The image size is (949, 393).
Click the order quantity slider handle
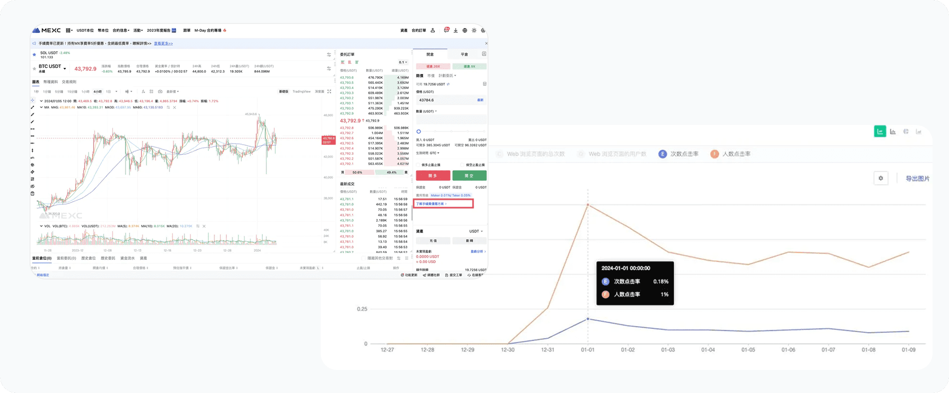418,132
